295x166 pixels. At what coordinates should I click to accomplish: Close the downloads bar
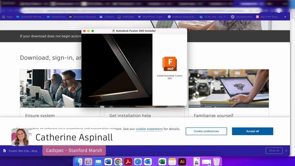click(x=286, y=151)
